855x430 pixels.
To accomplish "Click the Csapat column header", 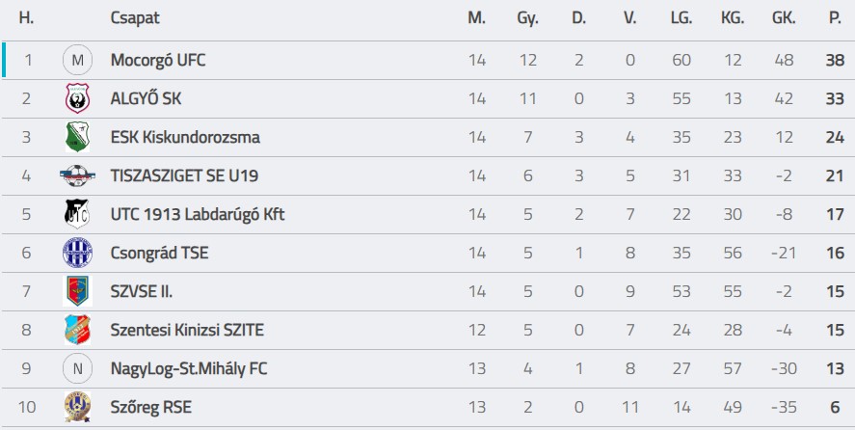I will 135,18.
